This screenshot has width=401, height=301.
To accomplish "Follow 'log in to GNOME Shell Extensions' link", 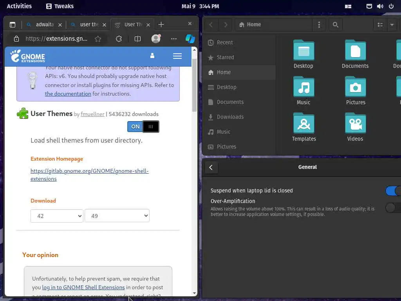I will (x=83, y=287).
